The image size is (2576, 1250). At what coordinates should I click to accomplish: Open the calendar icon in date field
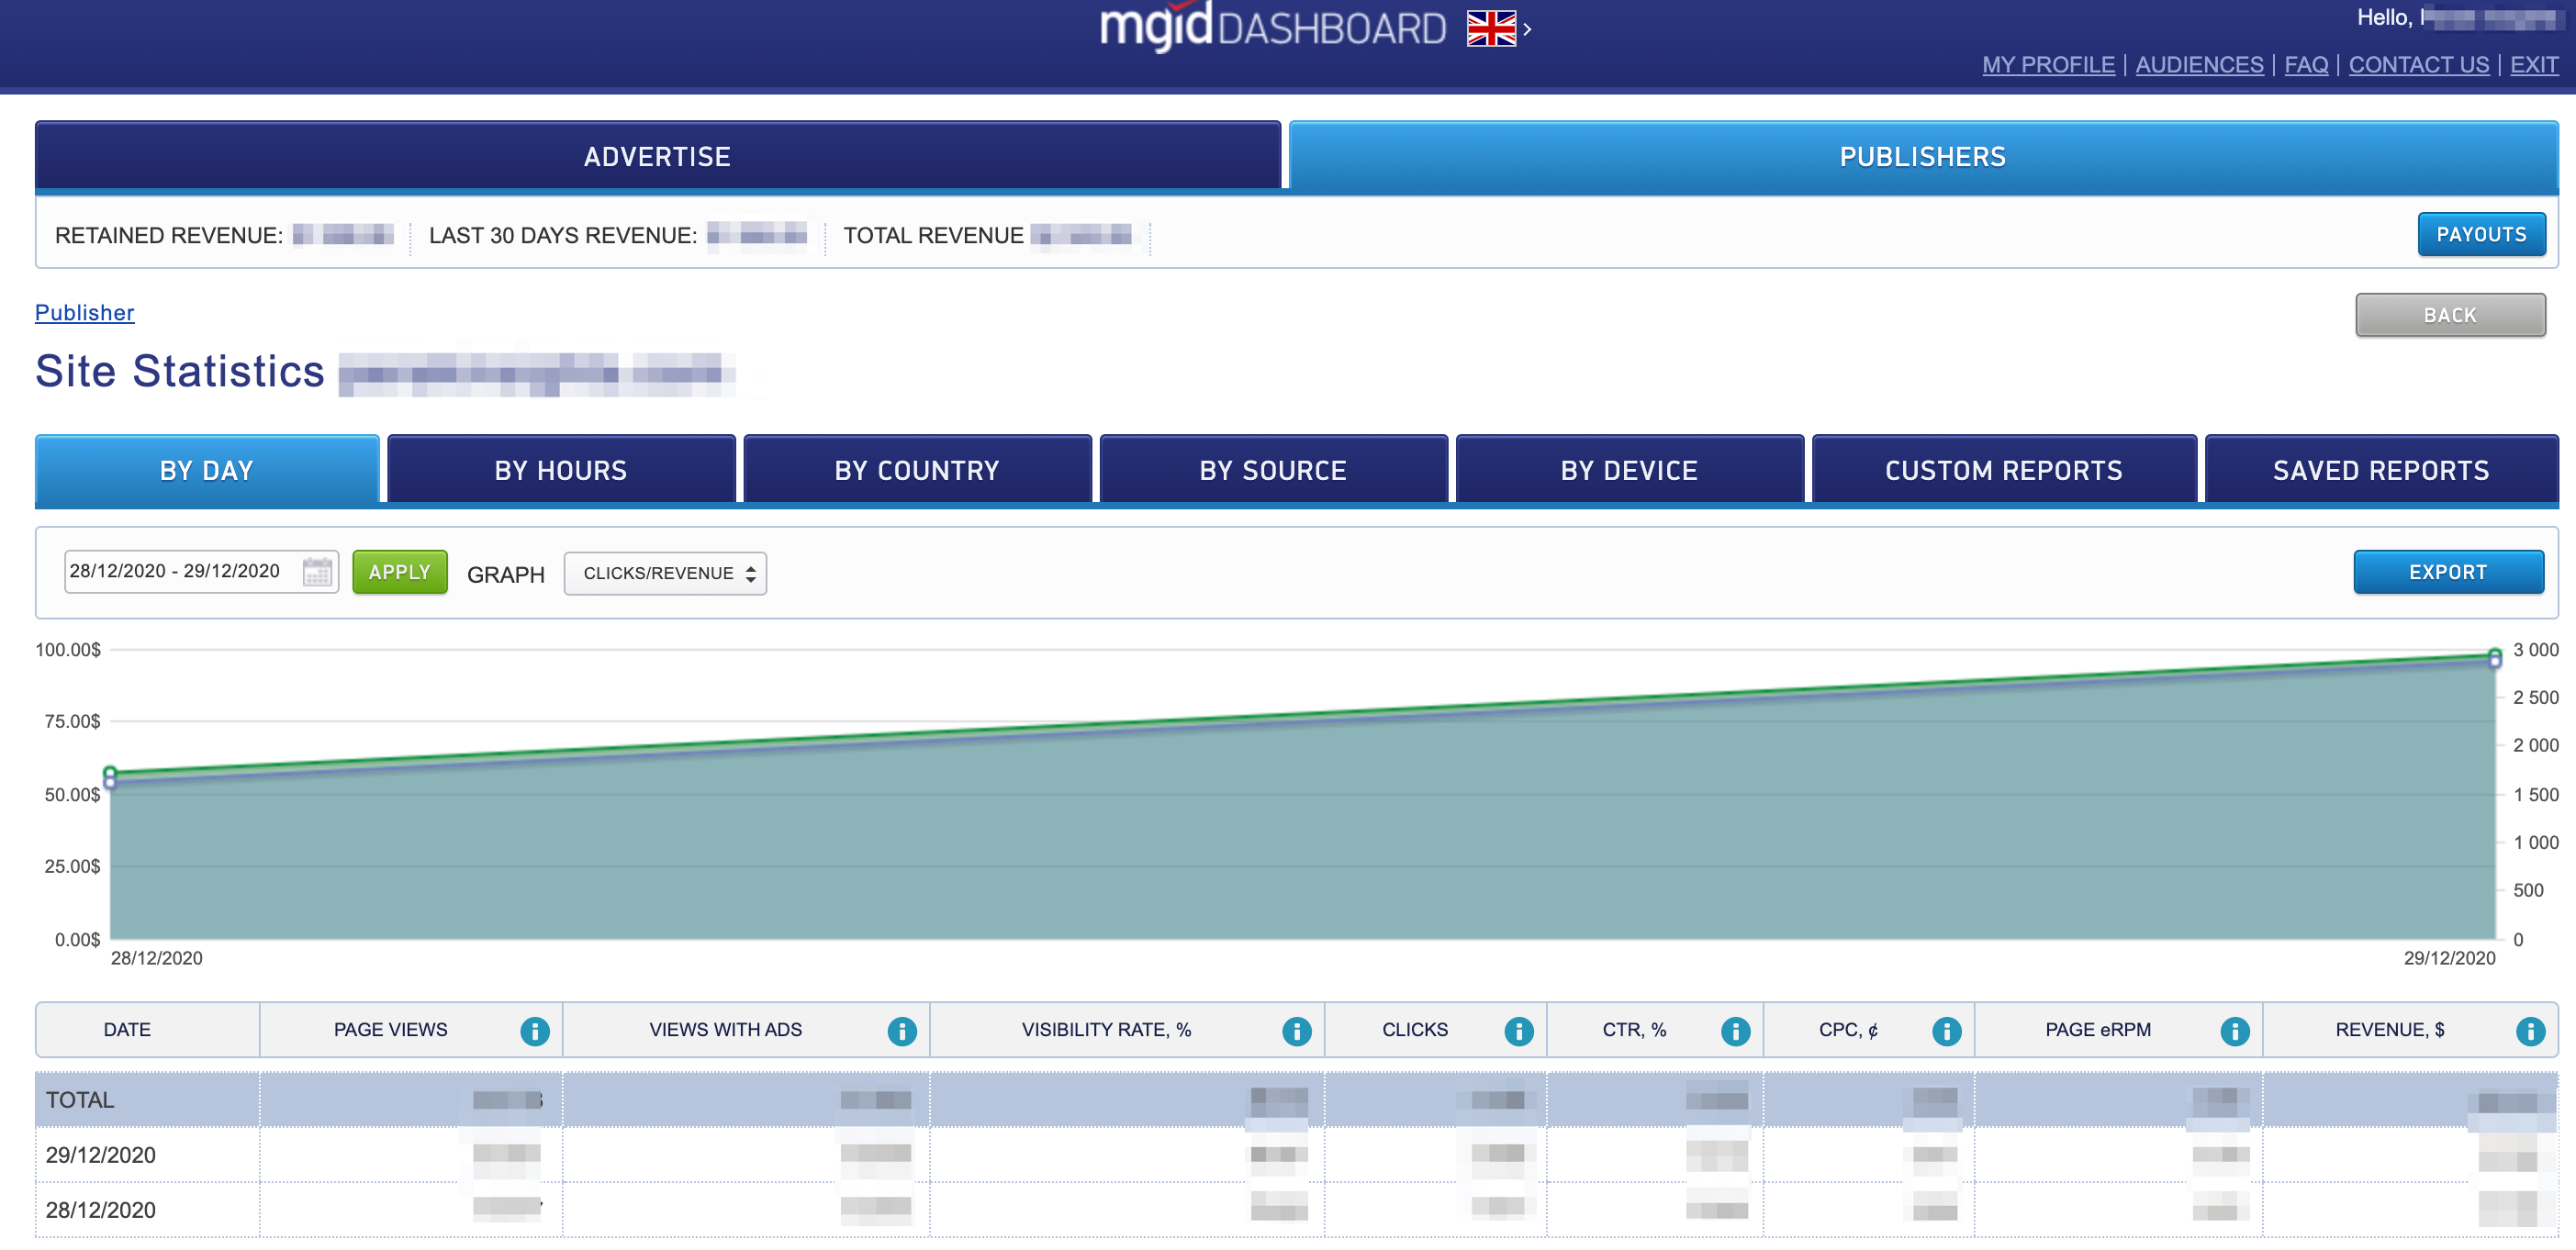coord(317,572)
